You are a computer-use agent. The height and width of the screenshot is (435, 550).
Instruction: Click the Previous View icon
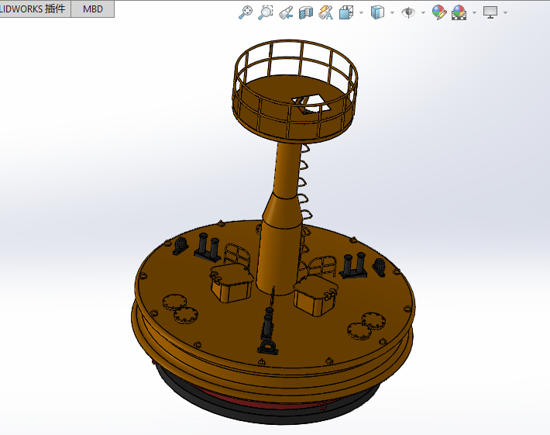coord(286,12)
